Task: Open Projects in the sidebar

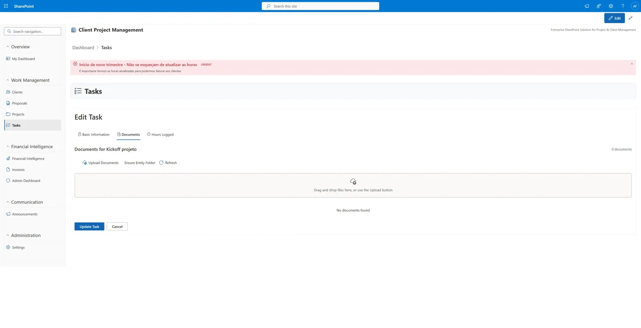Action: click(32, 114)
